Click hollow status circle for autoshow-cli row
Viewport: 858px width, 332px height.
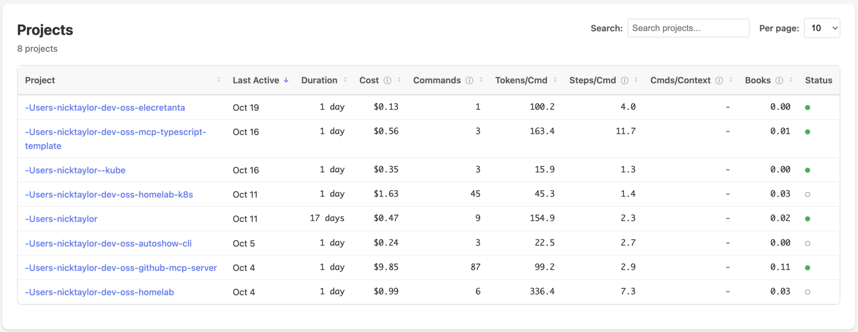pyautogui.click(x=808, y=244)
